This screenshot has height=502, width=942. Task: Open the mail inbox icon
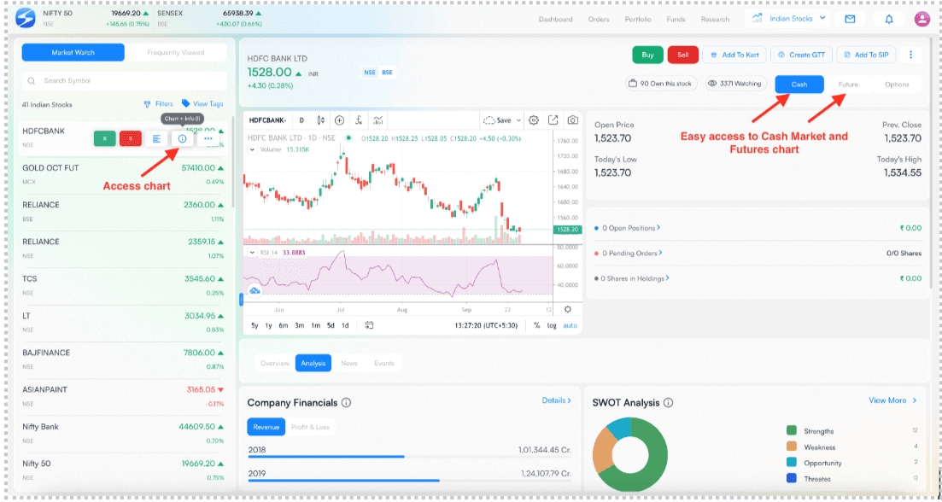coord(849,19)
